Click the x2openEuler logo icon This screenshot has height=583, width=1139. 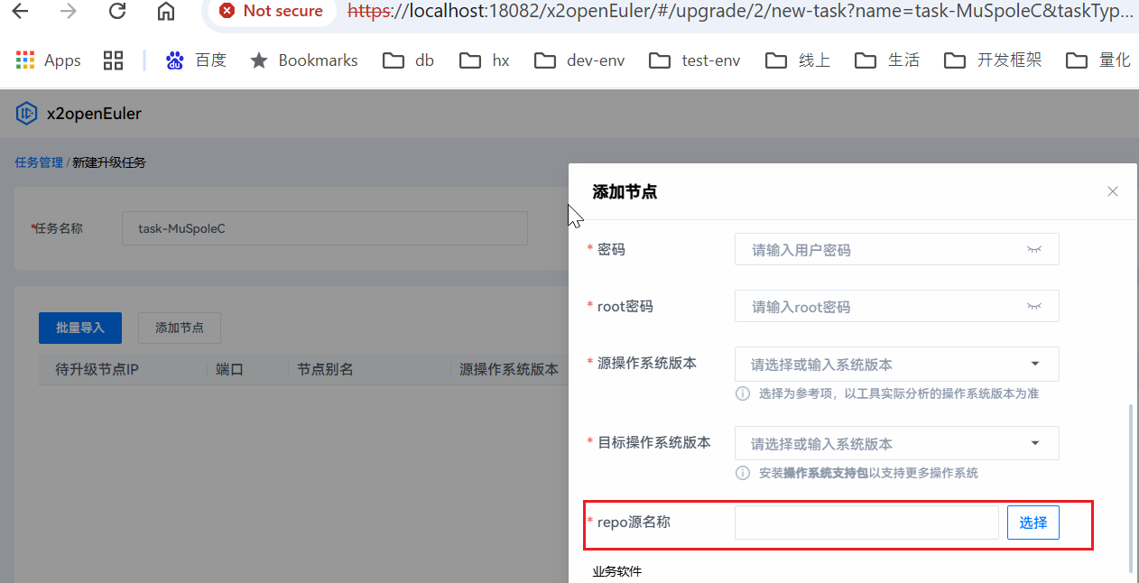pos(27,114)
